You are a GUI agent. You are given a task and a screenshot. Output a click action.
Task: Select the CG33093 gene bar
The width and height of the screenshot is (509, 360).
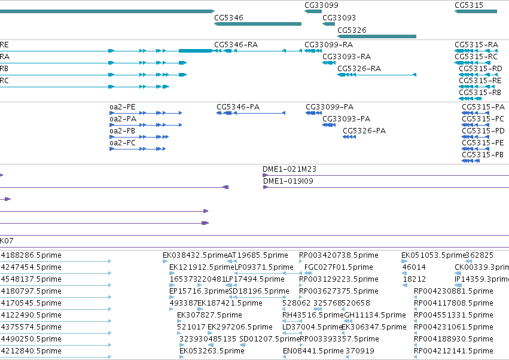[x=328, y=24]
